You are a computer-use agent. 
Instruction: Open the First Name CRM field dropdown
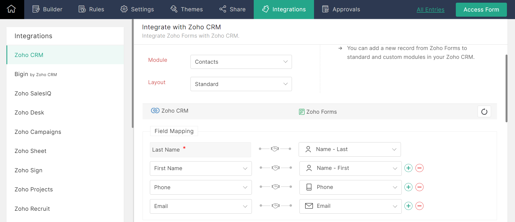coord(201,169)
